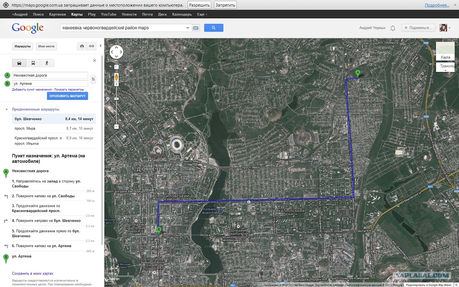Select driving mode car icon
Image resolution: width=459 pixels, height=287 pixels.
coord(19,63)
